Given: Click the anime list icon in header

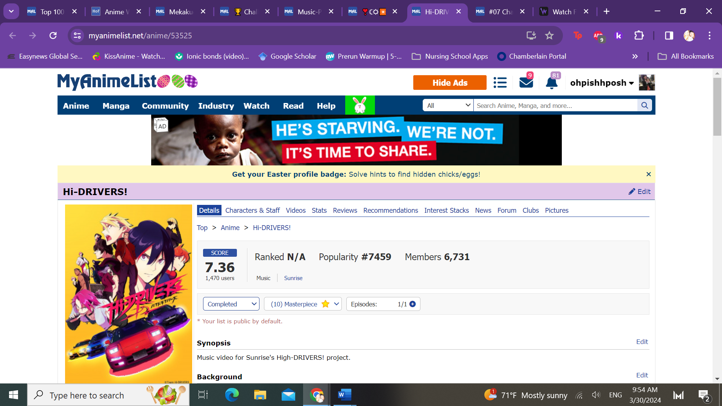Looking at the screenshot, I should click(x=500, y=82).
